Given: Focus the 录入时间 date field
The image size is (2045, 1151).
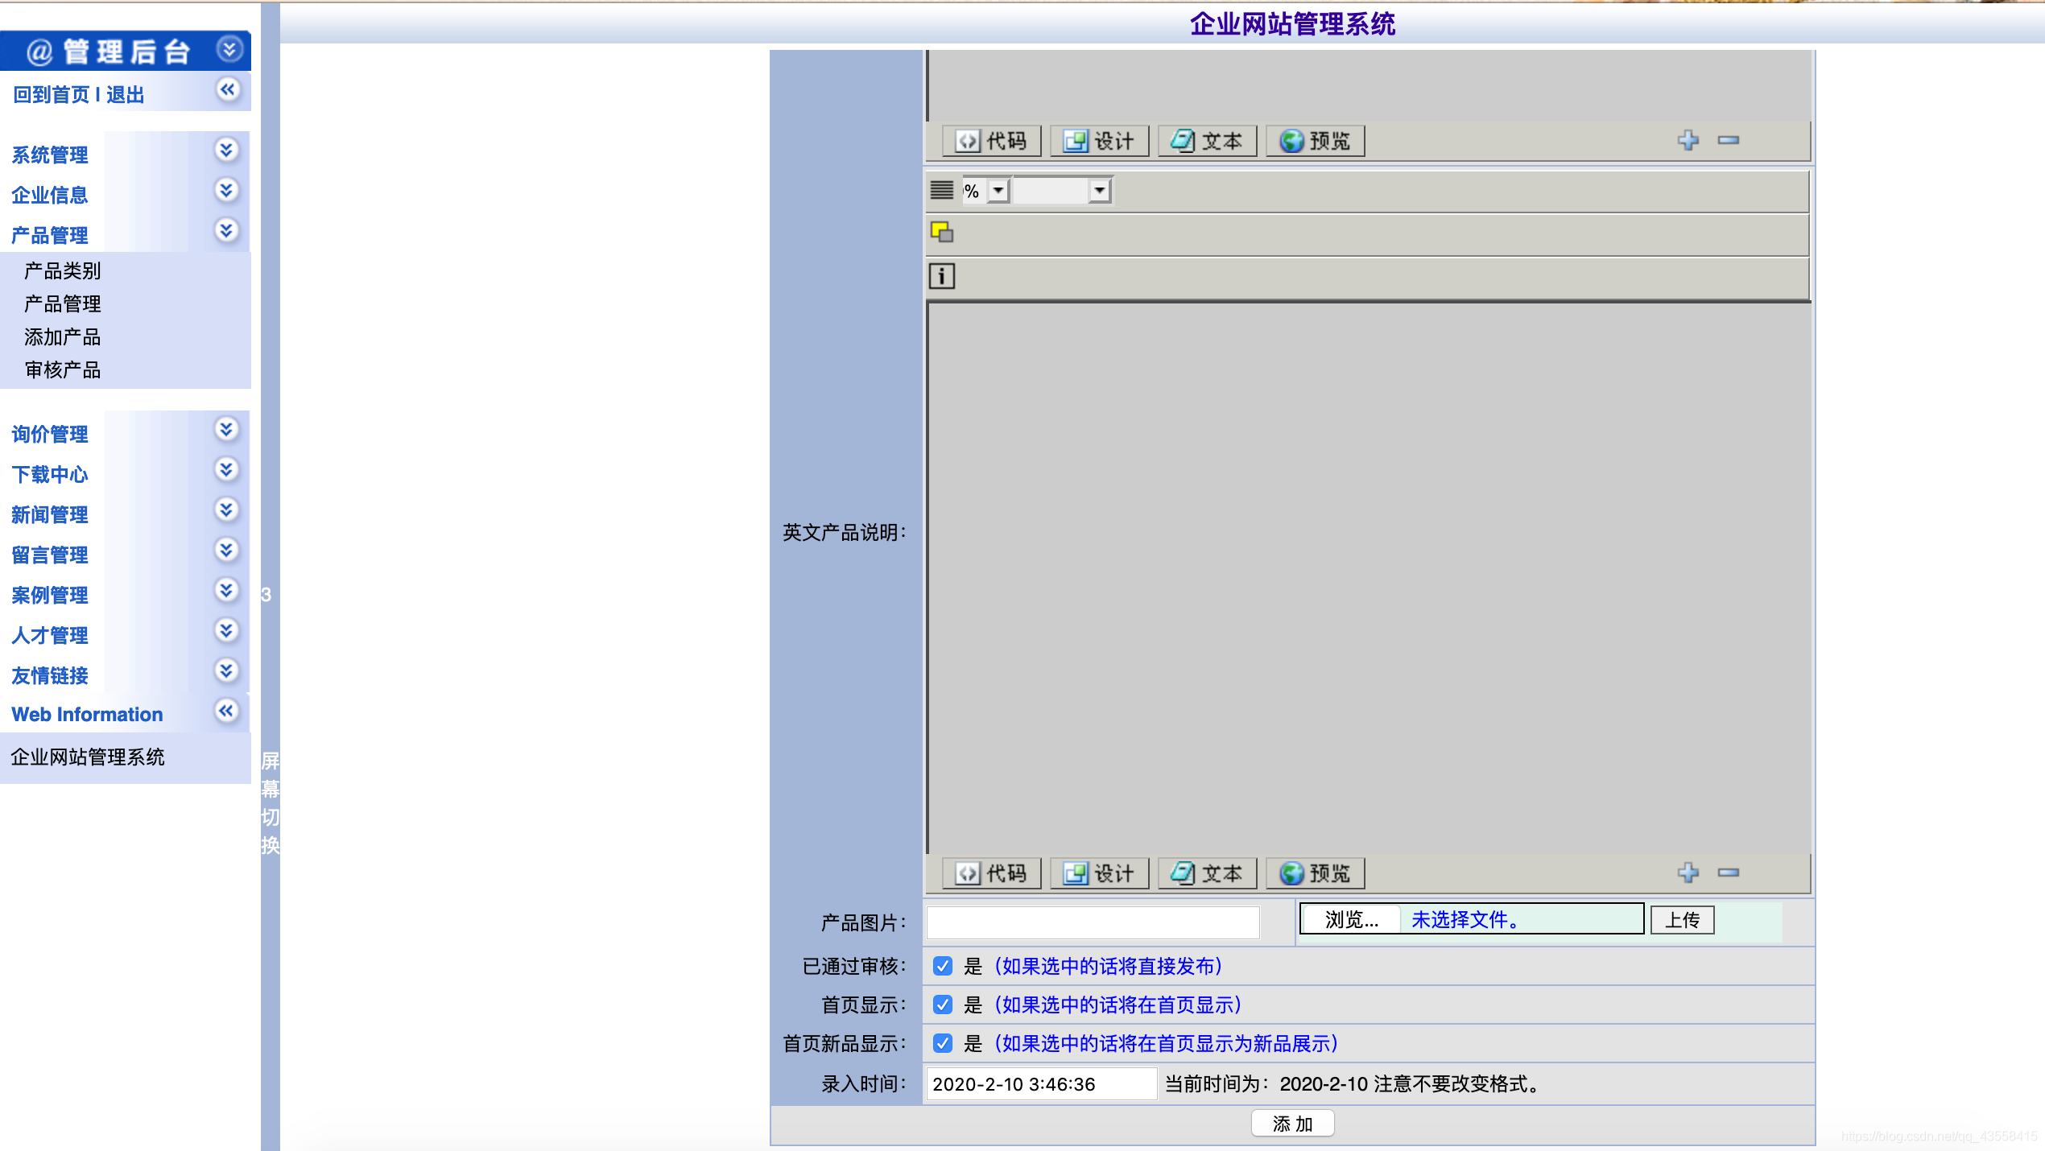Looking at the screenshot, I should [1042, 1084].
